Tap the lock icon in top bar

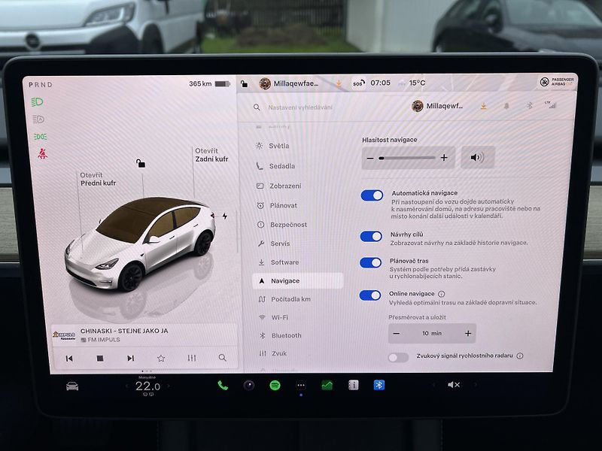[x=244, y=83]
